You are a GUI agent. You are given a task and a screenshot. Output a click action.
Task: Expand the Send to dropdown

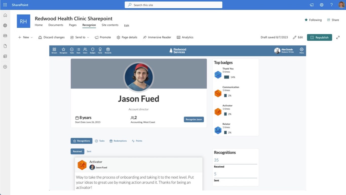click(x=80, y=37)
